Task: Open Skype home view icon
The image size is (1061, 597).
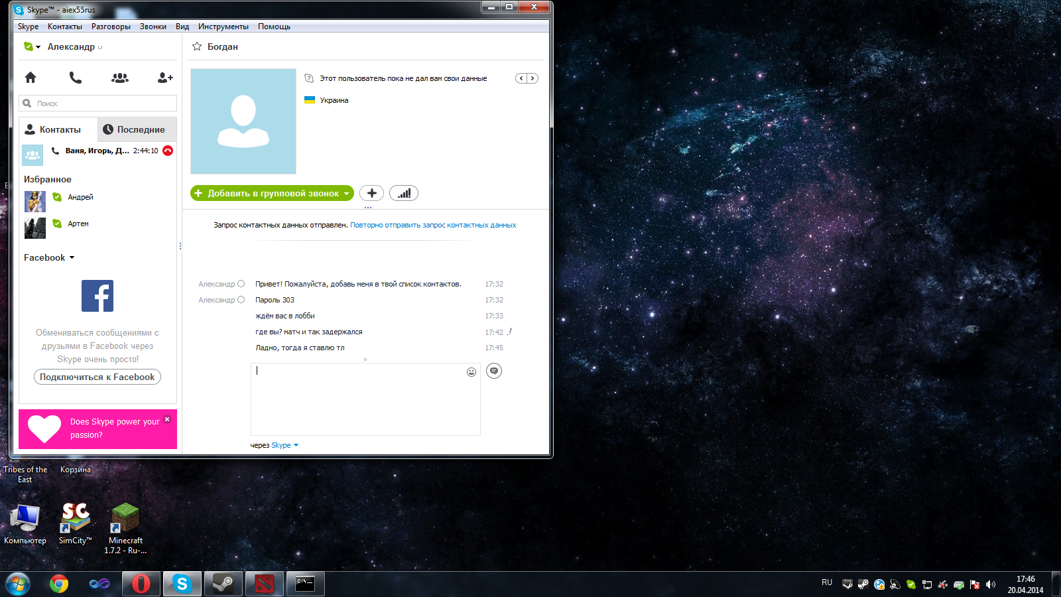Action: pyautogui.click(x=31, y=78)
